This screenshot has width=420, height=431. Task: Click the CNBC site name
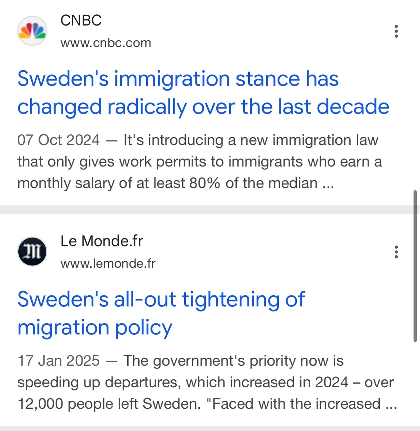click(81, 20)
